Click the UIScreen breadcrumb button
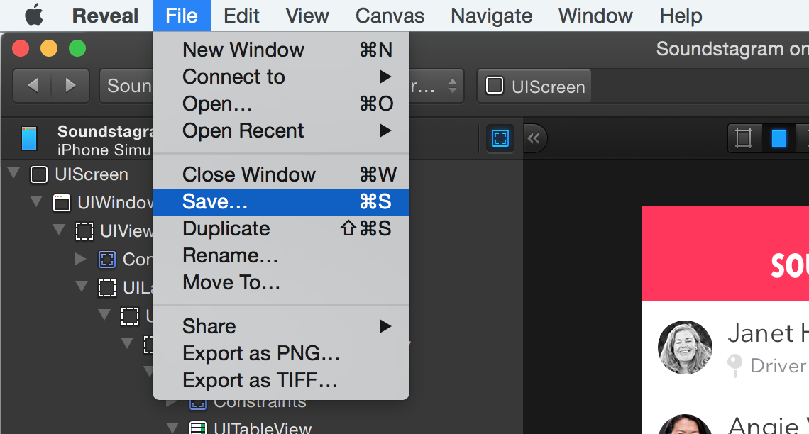Image resolution: width=809 pixels, height=434 pixels. coord(534,86)
